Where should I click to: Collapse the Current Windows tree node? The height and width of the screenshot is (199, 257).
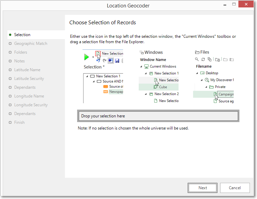(x=141, y=66)
